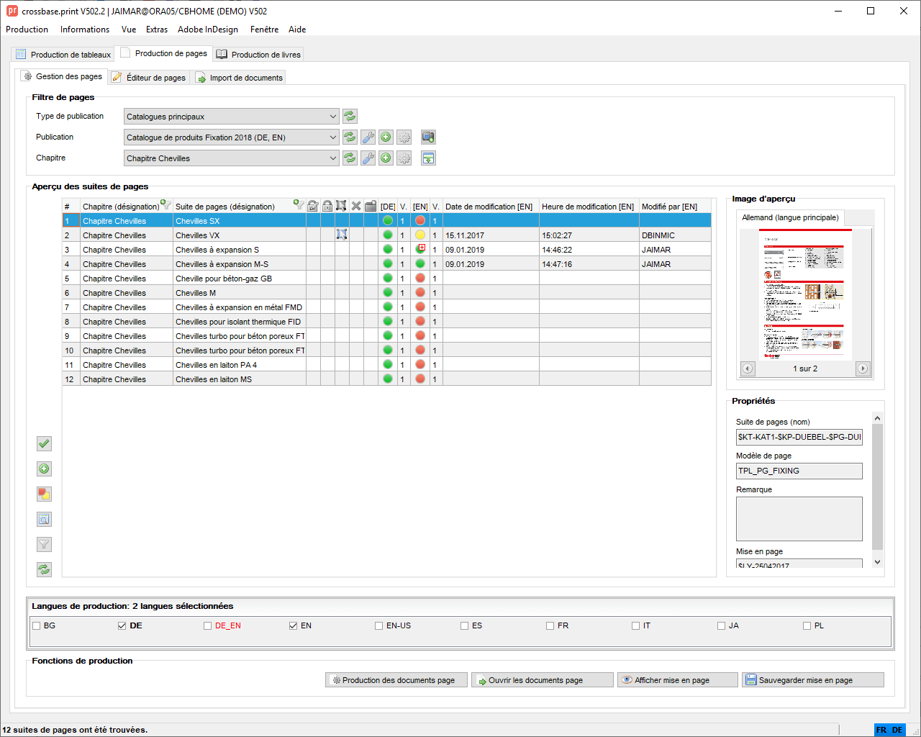Switch to Production de livres tab
Viewport: 921px width, 737px height.
pos(259,55)
